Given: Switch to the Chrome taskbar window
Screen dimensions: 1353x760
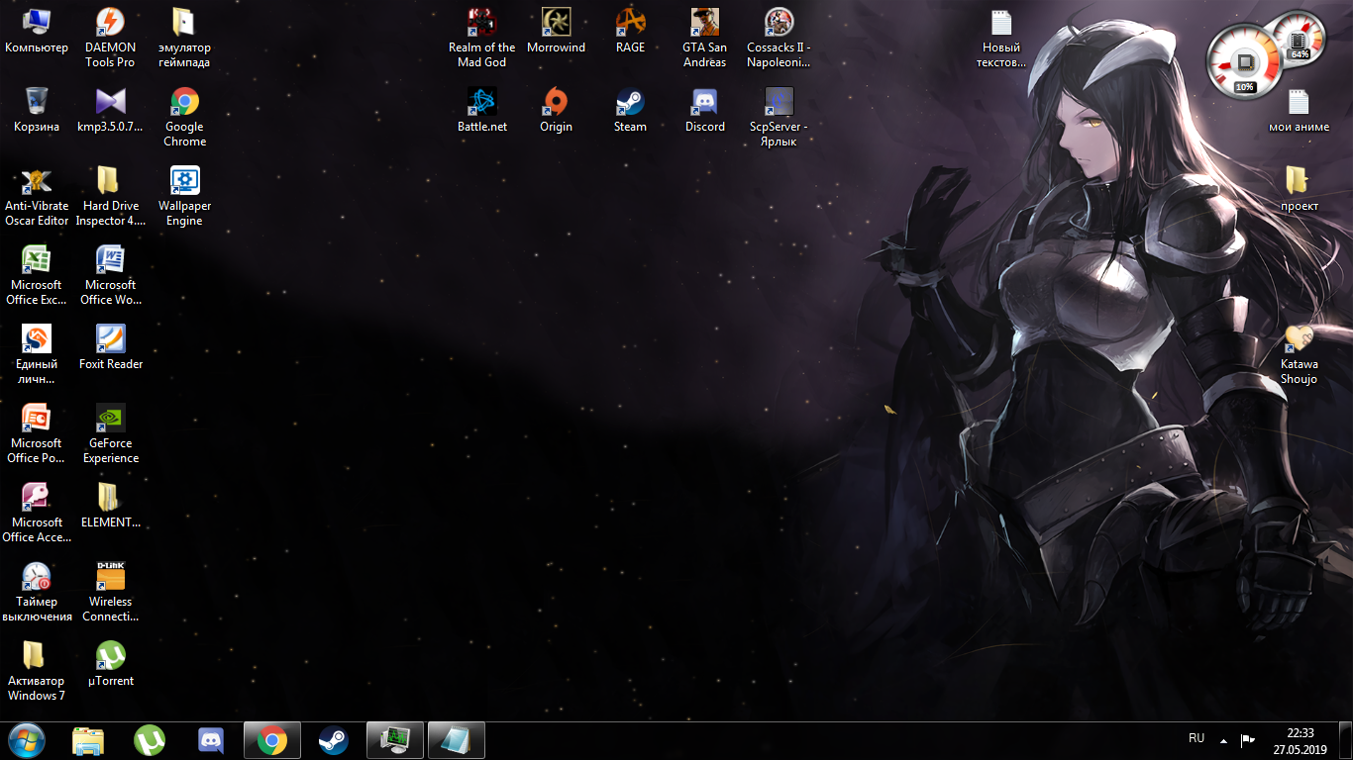Looking at the screenshot, I should (272, 740).
